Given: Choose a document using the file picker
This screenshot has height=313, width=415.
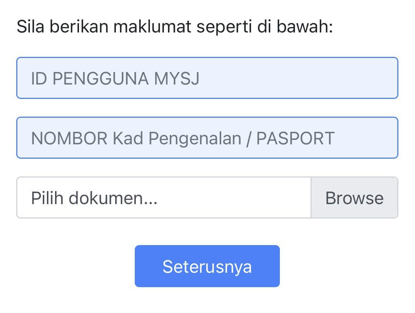Looking at the screenshot, I should [x=354, y=198].
